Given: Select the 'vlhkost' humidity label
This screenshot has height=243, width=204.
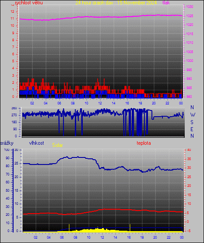Looking at the screenshot, I should [x=36, y=143].
